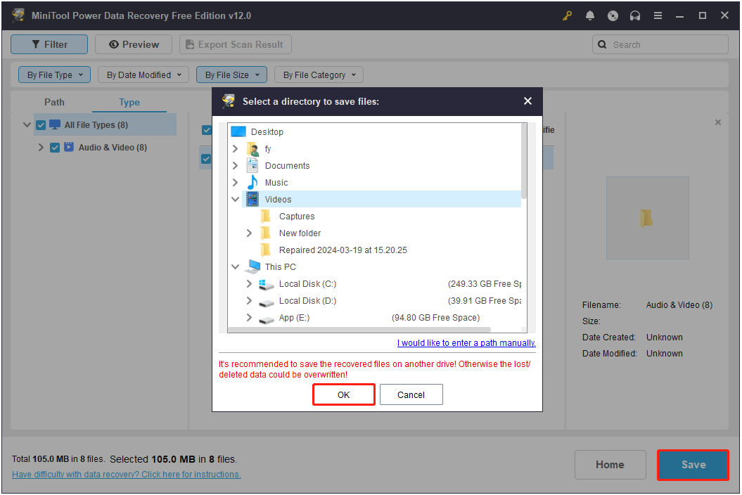This screenshot has height=495, width=742.
Task: Click the magnifier search icon
Action: (602, 44)
